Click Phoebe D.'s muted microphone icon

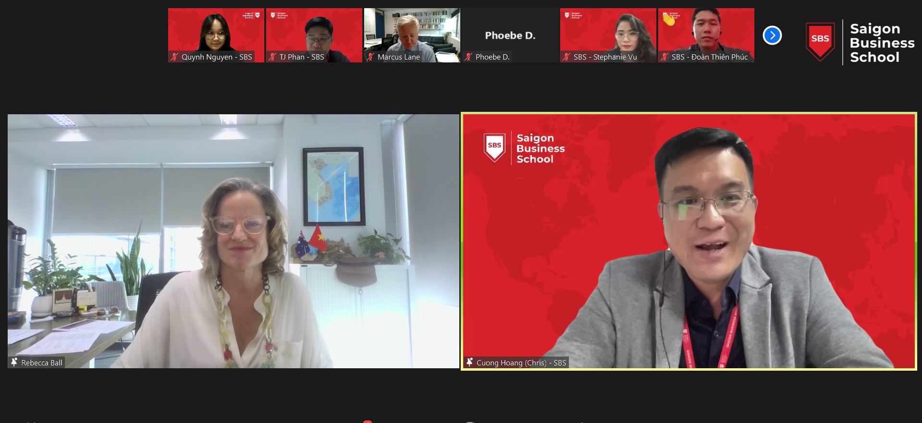coord(469,57)
